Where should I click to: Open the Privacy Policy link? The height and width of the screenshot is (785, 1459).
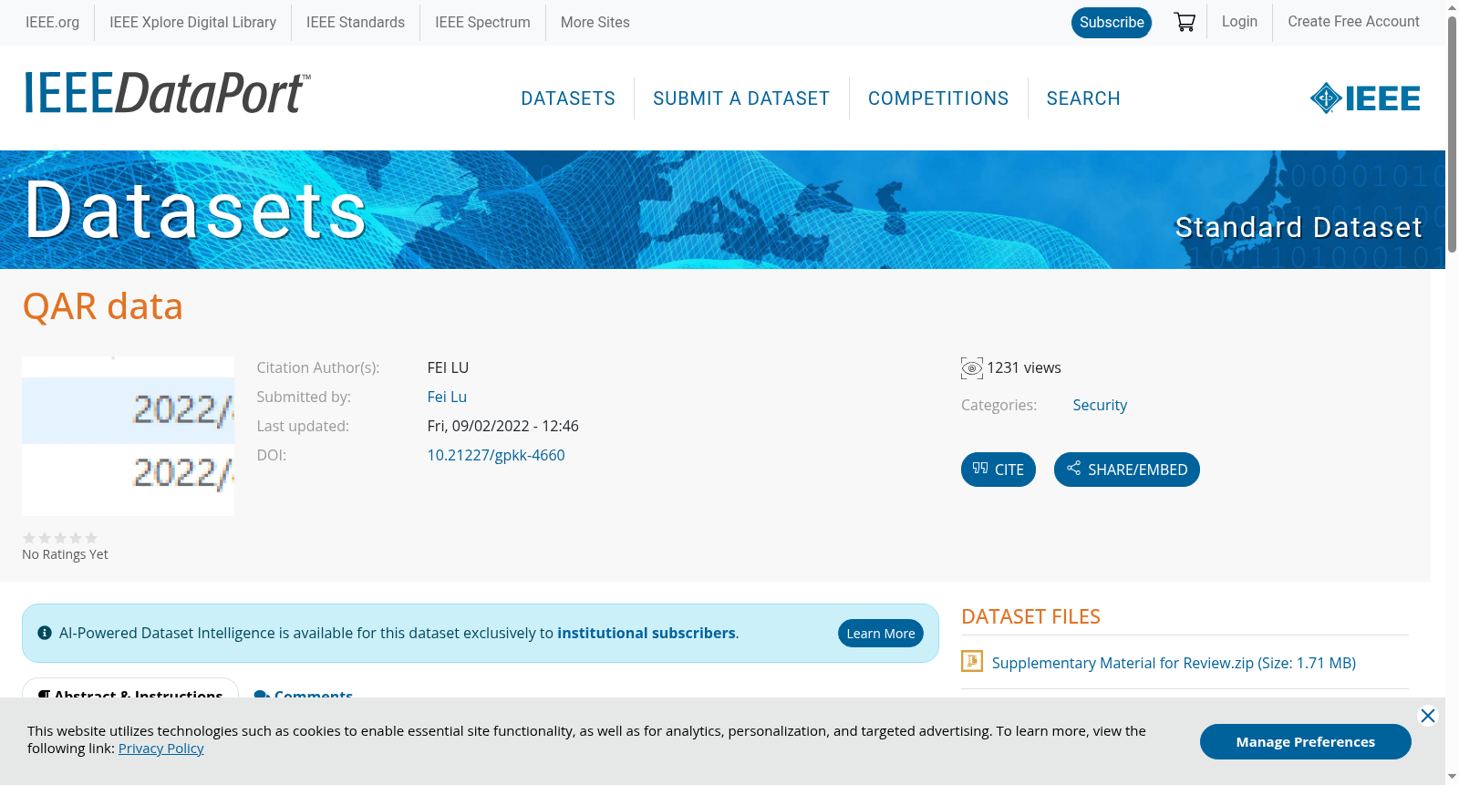160,749
